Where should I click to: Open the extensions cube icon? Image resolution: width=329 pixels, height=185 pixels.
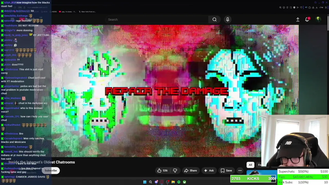click(310, 7)
